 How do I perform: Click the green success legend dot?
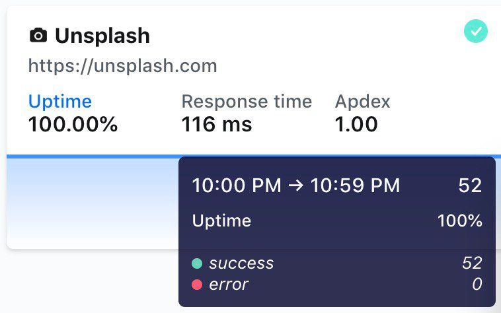(197, 263)
